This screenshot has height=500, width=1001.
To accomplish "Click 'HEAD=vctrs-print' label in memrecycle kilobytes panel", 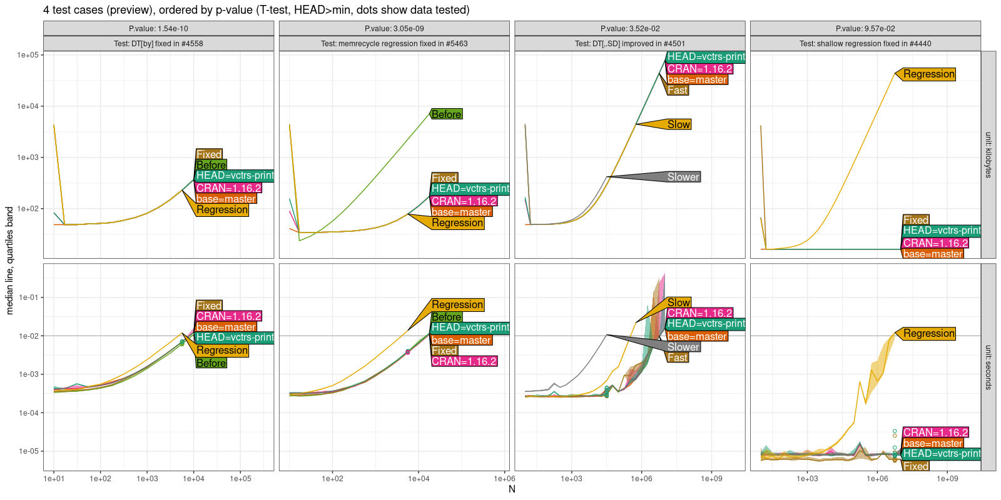I will coord(470,189).
